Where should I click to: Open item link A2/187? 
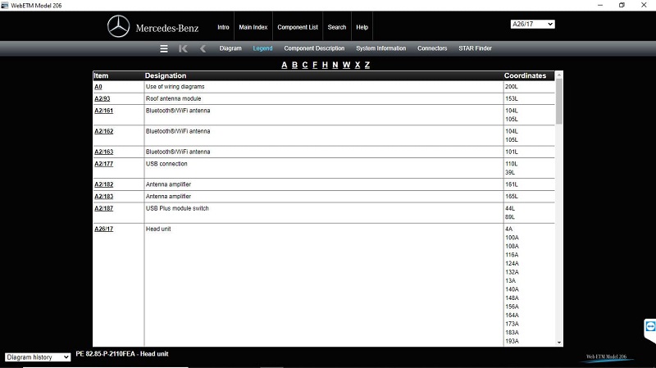point(104,208)
